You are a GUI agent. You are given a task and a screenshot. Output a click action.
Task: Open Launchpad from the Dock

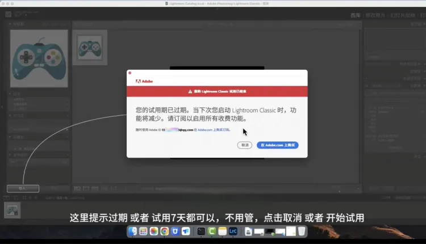coord(143,232)
